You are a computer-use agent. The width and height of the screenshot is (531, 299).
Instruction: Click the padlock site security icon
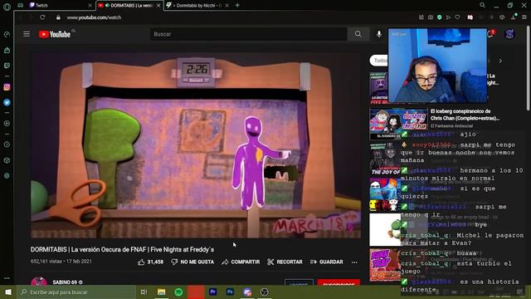pyautogui.click(x=58, y=17)
